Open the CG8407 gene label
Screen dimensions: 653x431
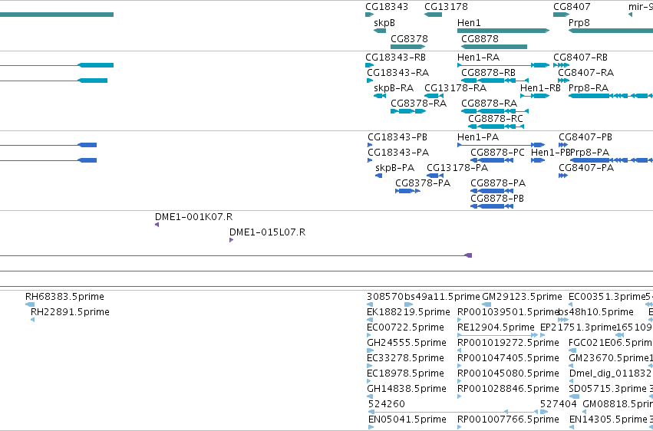coord(572,7)
